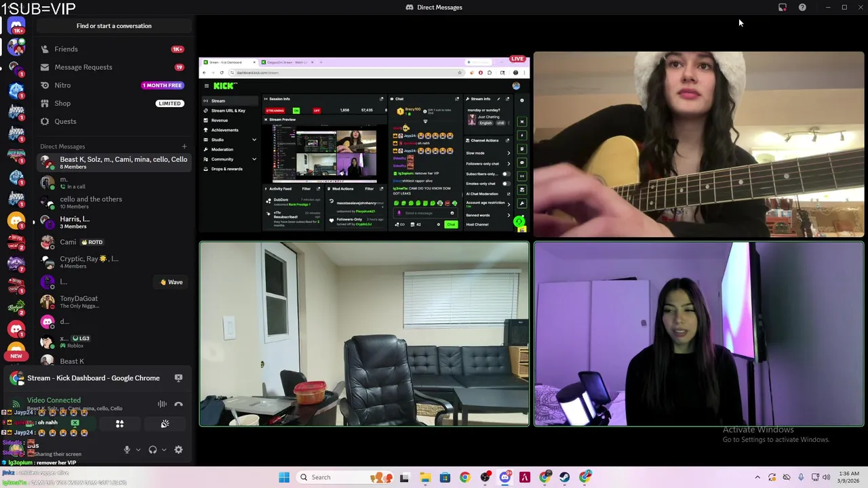The height and width of the screenshot is (488, 868).
Task: Toggle Subscribers-only chat in Kick dashboard
Action: click(505, 174)
